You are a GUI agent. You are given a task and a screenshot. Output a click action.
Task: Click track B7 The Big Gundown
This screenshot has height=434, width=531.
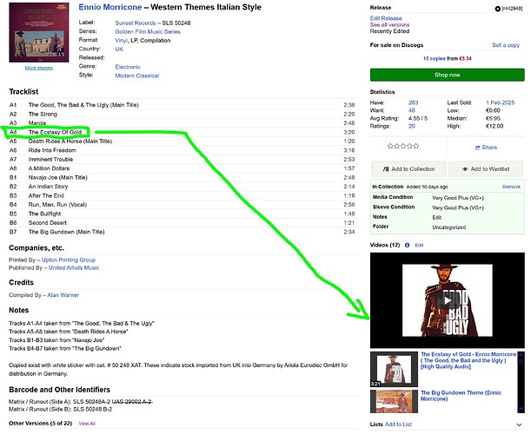click(66, 232)
